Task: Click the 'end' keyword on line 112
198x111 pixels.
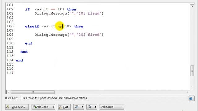Action: pyautogui.click(x=24, y=52)
